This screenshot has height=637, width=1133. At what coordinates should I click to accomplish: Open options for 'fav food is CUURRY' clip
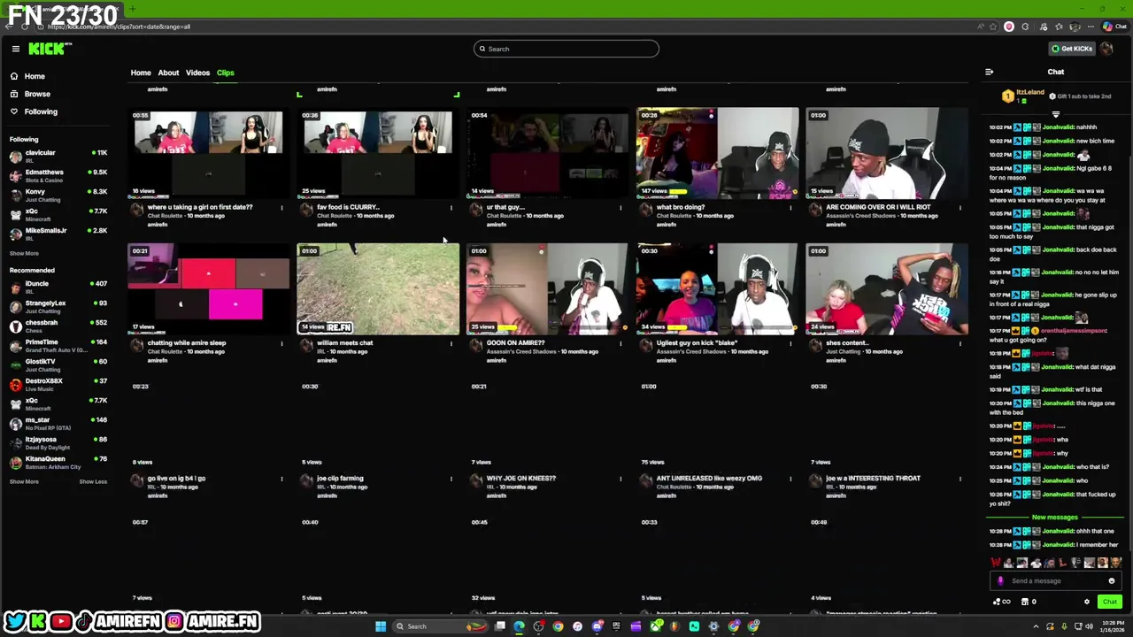[451, 208]
